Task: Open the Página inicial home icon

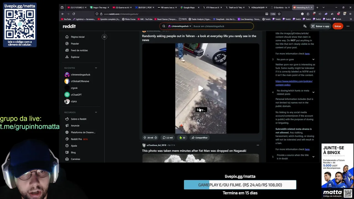Action: (x=67, y=37)
